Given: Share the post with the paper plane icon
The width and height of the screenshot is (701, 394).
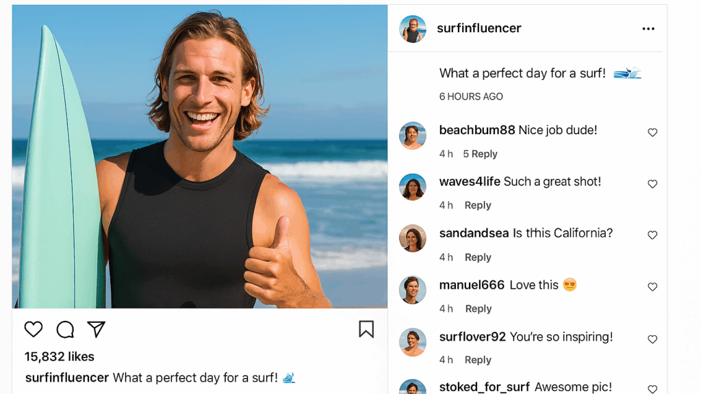Looking at the screenshot, I should click(x=97, y=330).
